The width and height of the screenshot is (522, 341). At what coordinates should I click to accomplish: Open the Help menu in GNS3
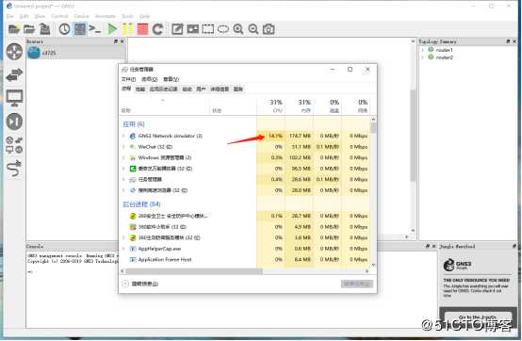click(x=144, y=16)
